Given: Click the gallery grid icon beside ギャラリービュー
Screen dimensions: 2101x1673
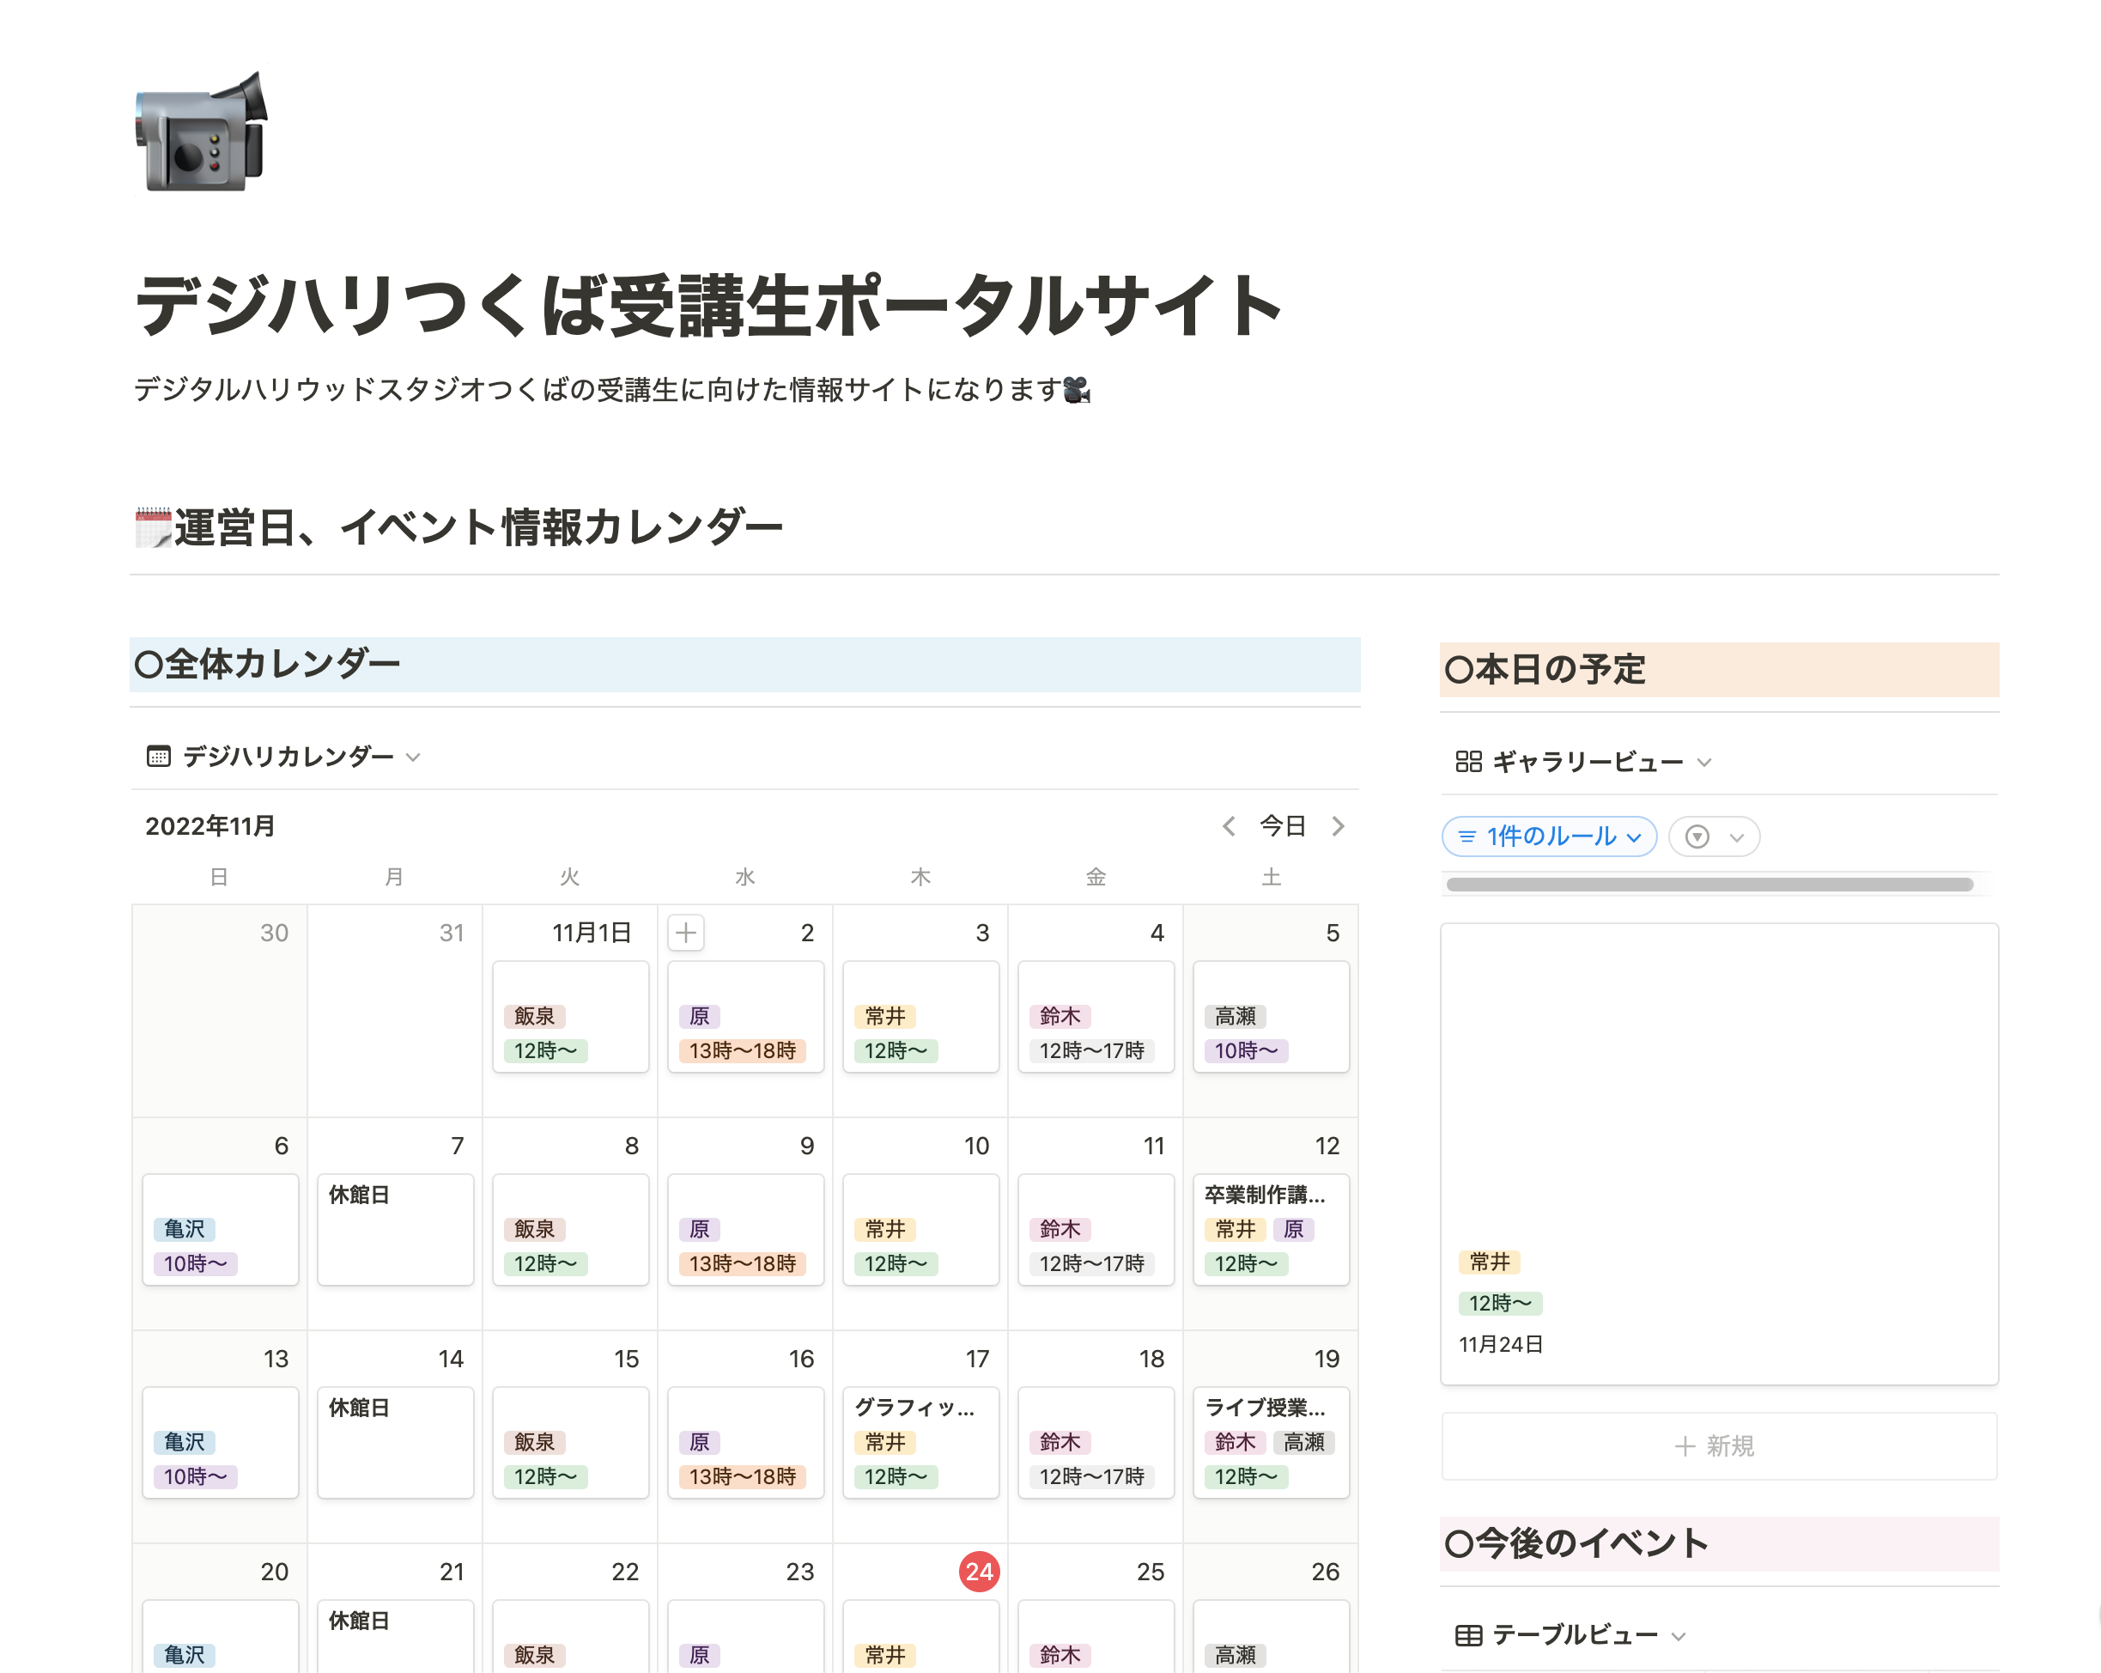Looking at the screenshot, I should pyautogui.click(x=1468, y=762).
